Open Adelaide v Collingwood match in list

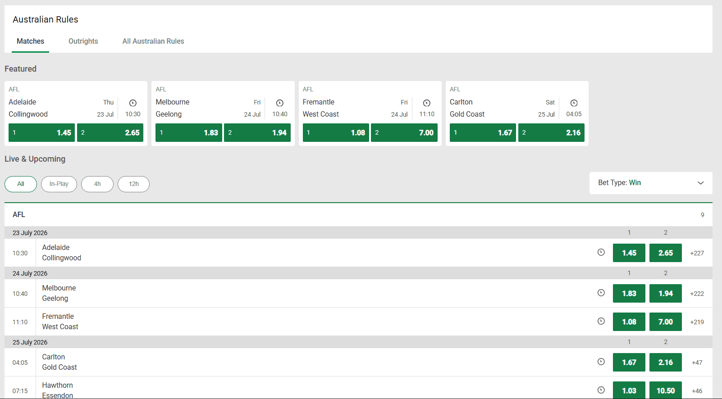[x=62, y=253]
